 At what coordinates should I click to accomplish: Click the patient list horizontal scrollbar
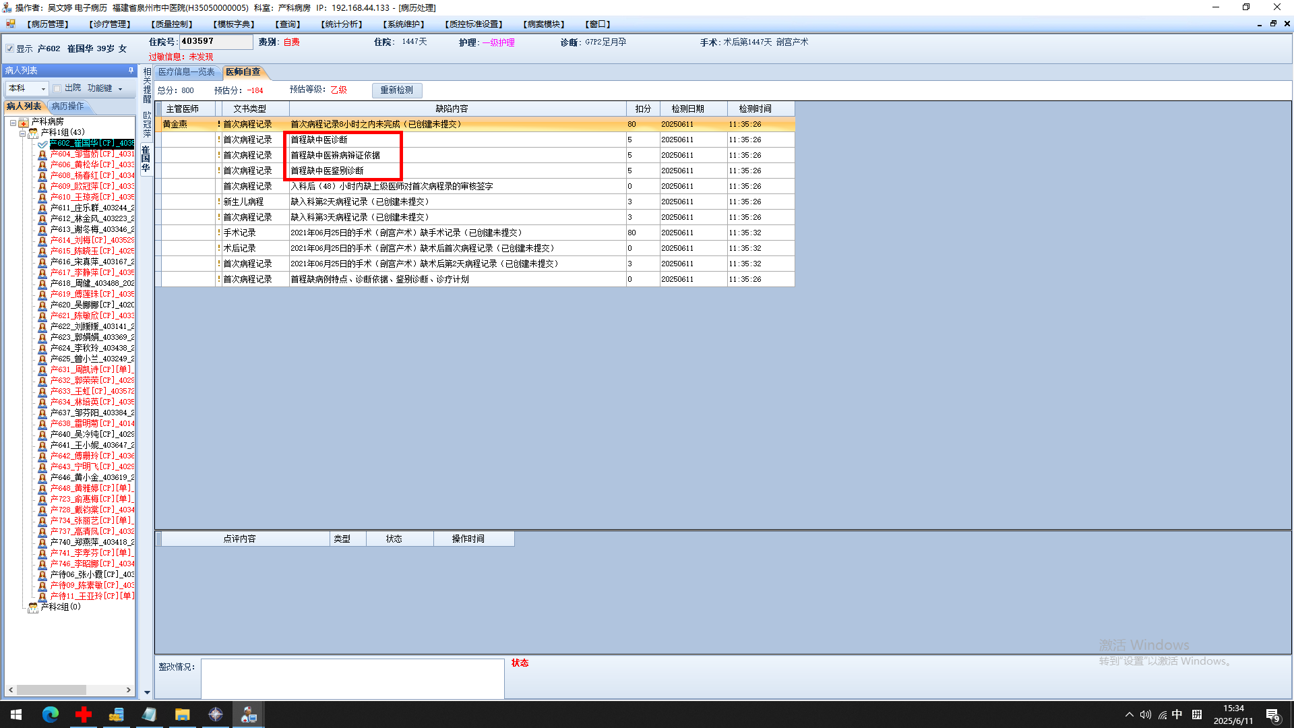coord(51,690)
